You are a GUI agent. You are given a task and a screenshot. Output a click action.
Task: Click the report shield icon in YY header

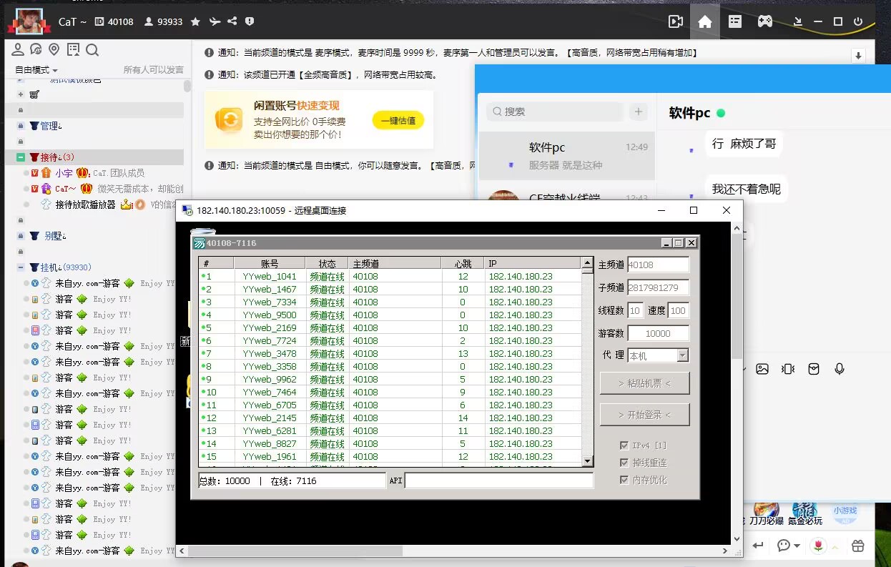(250, 21)
